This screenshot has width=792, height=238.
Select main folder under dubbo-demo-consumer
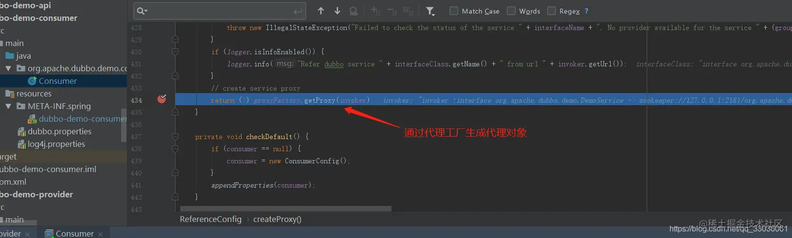coord(15,43)
